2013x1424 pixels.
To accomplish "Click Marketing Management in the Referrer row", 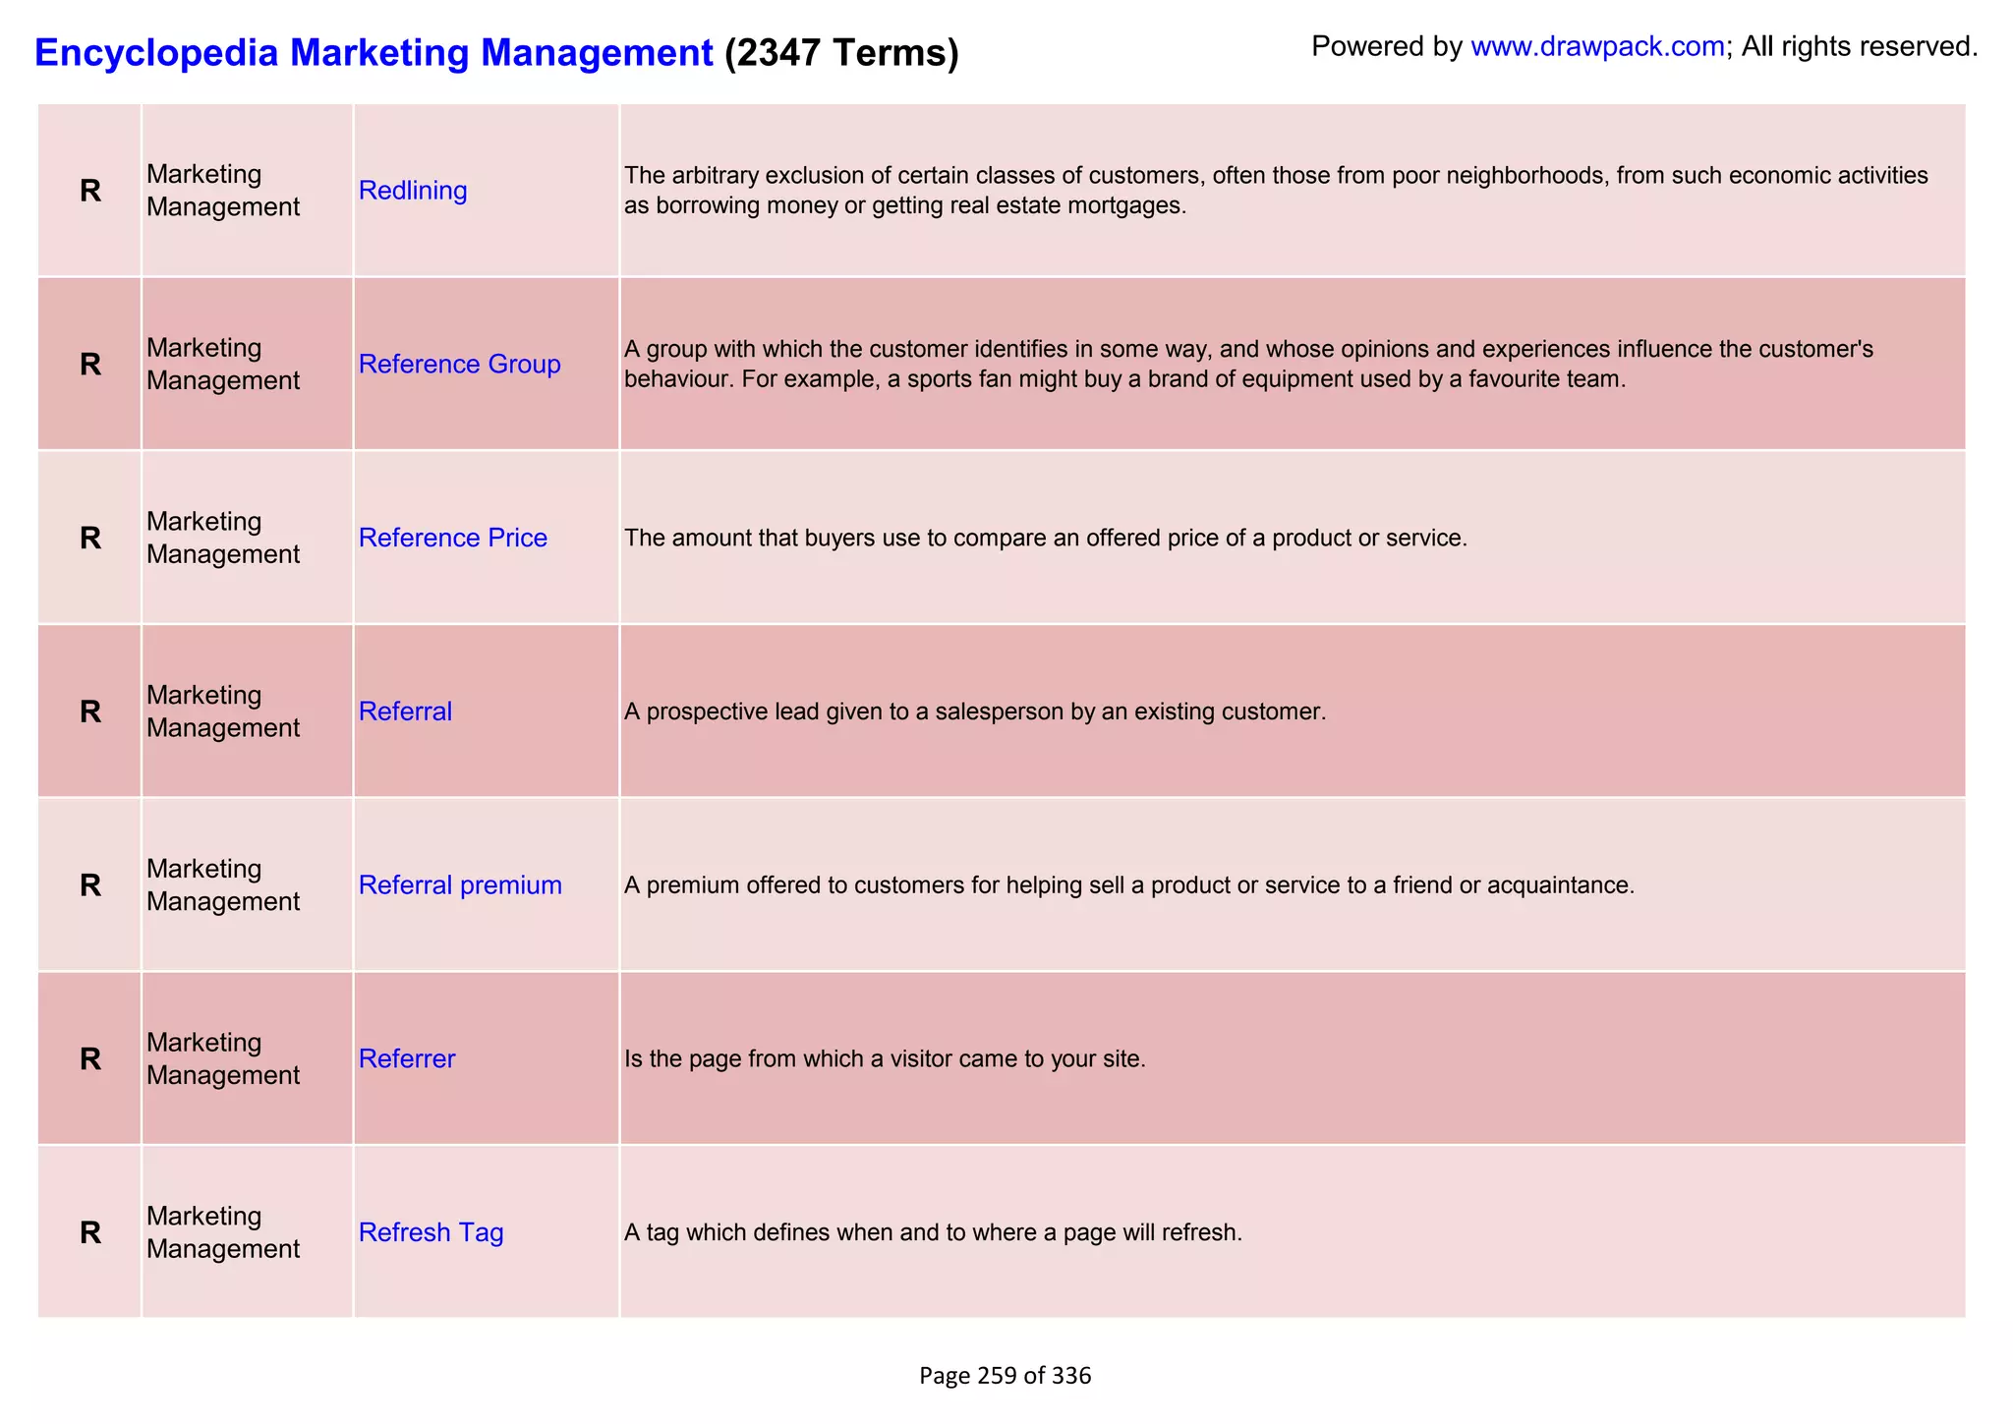I will tap(223, 1058).
